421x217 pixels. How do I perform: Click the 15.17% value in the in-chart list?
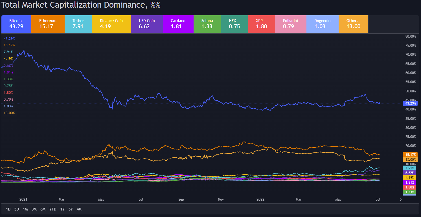(x=9, y=45)
